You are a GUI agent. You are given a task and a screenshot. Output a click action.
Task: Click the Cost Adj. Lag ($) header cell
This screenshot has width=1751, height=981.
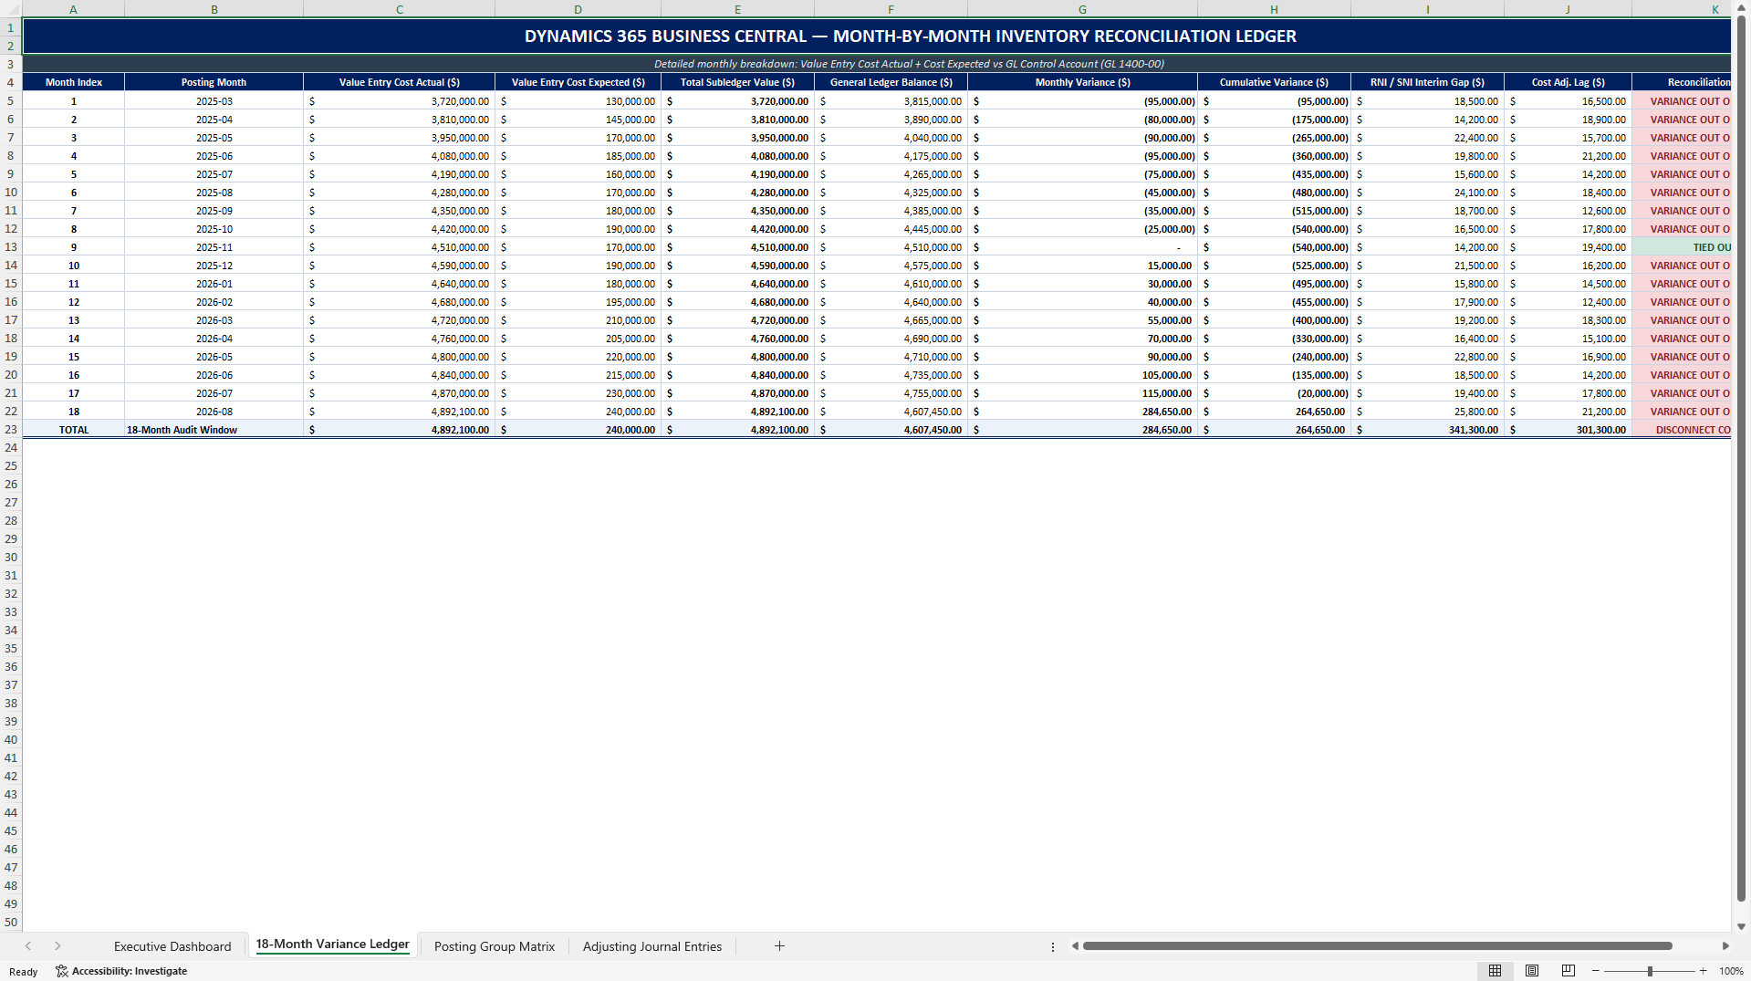pyautogui.click(x=1568, y=82)
